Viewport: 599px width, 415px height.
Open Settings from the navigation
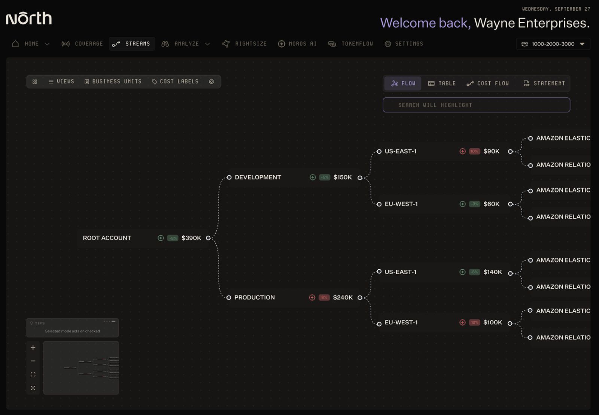click(404, 44)
